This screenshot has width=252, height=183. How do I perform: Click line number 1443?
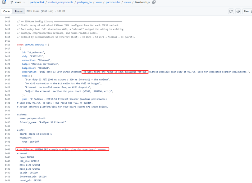point(7,149)
